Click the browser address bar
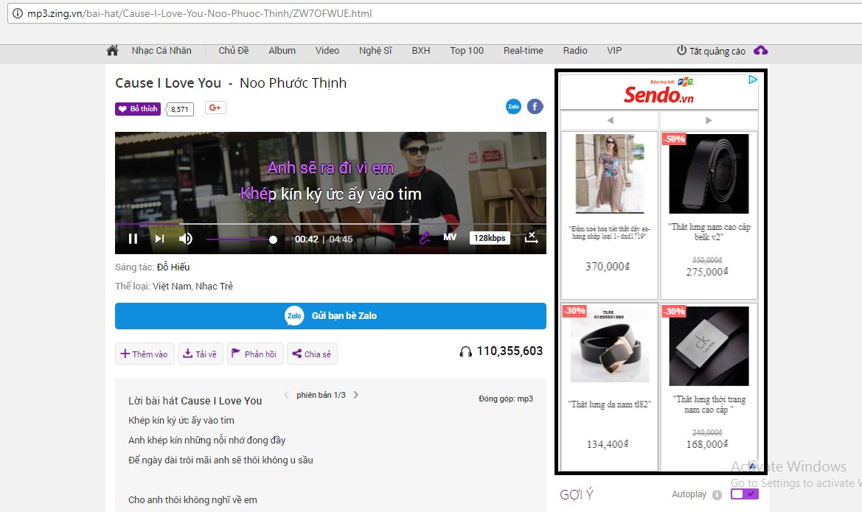Screen dimensions: 862x512 [x=434, y=13]
